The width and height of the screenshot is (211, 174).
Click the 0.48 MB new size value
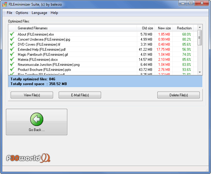tap(164, 44)
